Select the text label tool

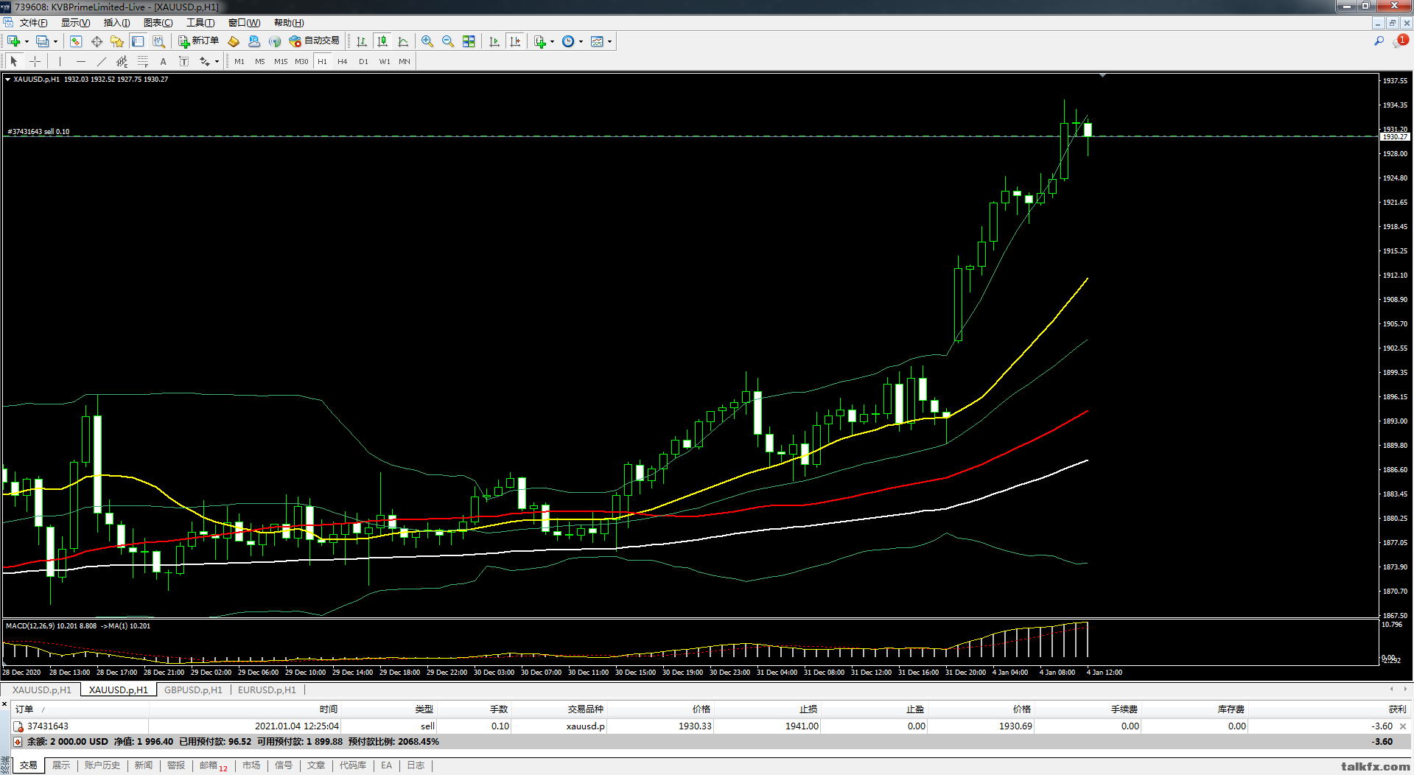pos(184,61)
